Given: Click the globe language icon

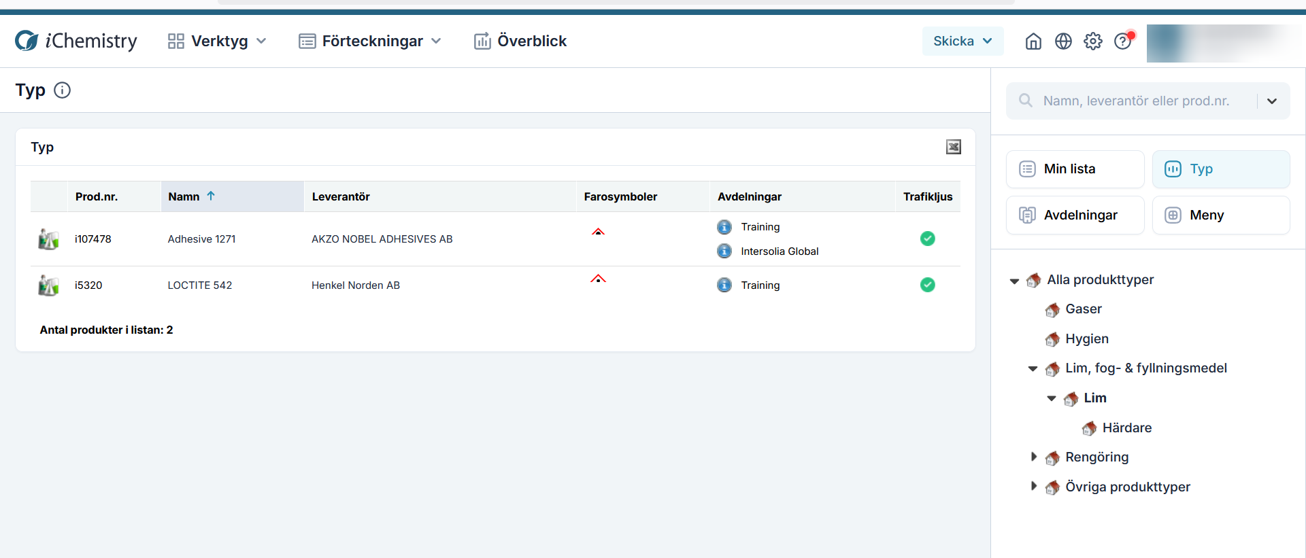Looking at the screenshot, I should (x=1063, y=41).
